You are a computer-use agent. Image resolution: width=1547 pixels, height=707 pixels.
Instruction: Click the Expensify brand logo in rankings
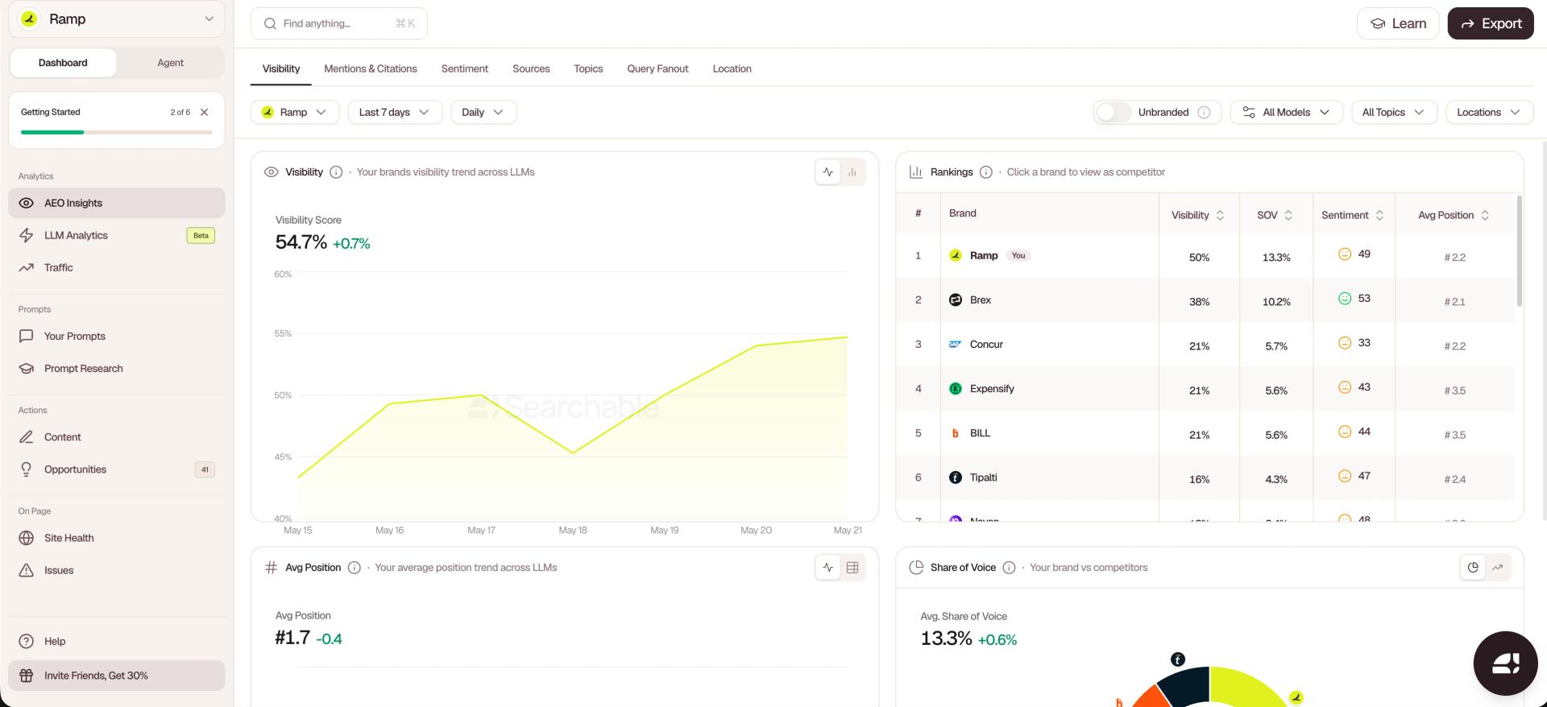956,389
